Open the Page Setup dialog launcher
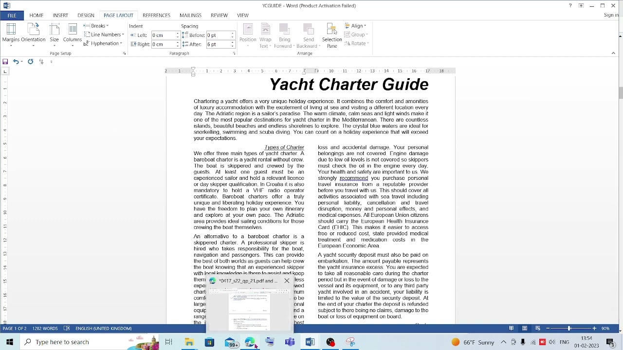 pyautogui.click(x=124, y=53)
